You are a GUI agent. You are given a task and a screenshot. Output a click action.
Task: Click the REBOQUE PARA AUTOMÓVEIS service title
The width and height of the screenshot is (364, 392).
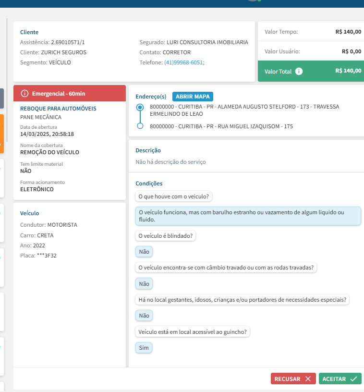point(58,109)
